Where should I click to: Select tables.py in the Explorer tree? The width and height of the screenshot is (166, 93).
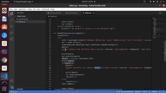[x=22, y=22]
